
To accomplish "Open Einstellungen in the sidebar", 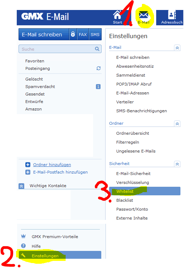I will 60,255.
